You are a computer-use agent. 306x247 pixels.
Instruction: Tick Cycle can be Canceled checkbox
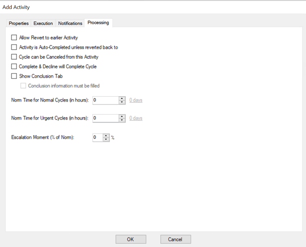[14, 57]
